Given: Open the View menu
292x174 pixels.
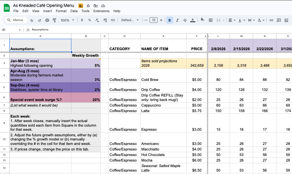Looking at the screenshot, I should tap(36, 11).
